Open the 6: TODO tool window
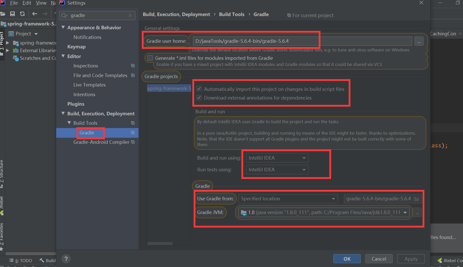Image resolution: width=463 pixels, height=267 pixels. (21, 260)
